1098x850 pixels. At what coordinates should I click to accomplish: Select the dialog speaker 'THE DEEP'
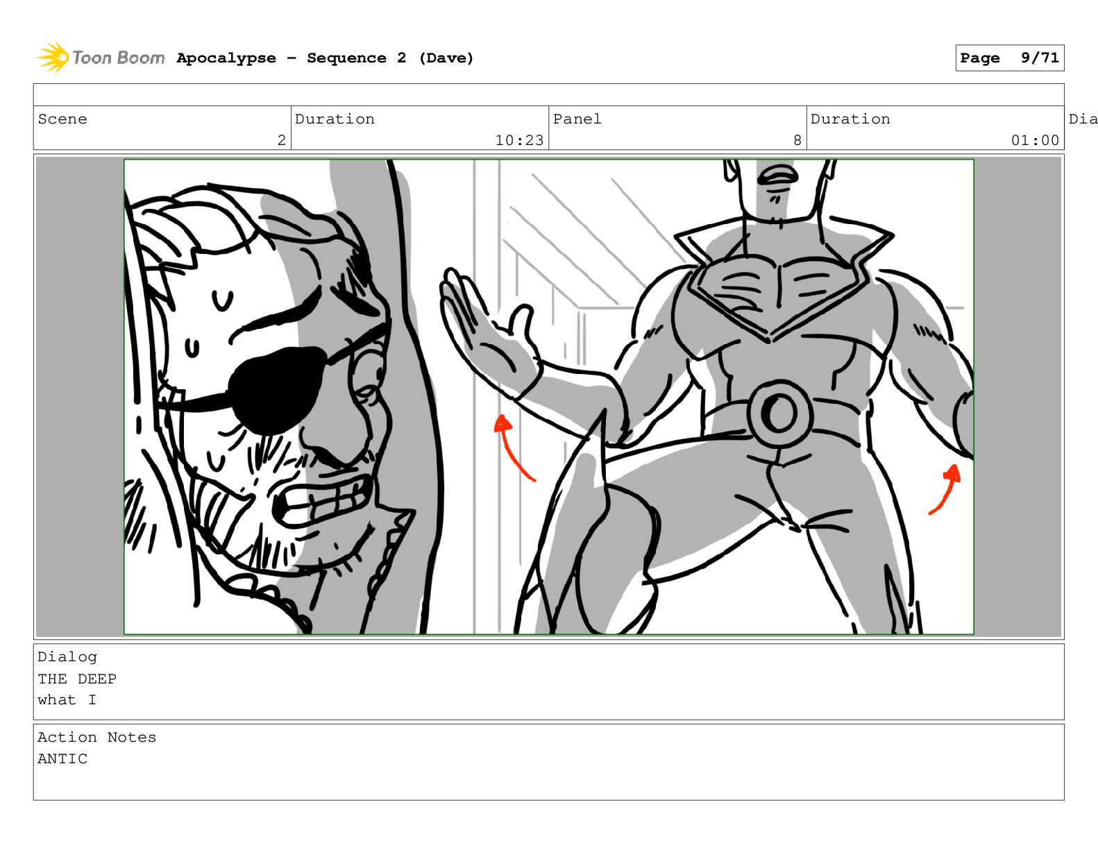[77, 679]
